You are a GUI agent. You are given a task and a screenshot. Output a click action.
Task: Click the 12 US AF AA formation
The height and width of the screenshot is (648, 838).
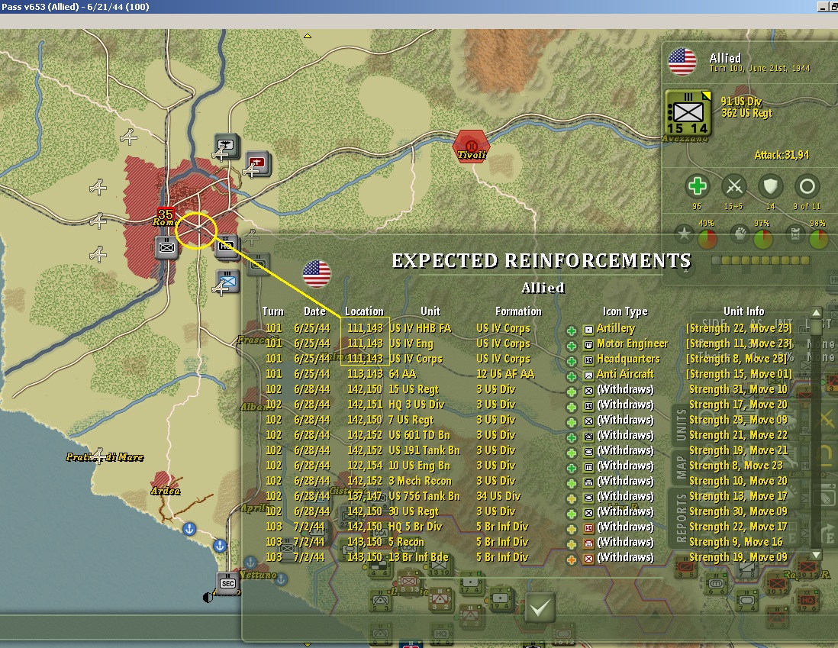tap(505, 374)
